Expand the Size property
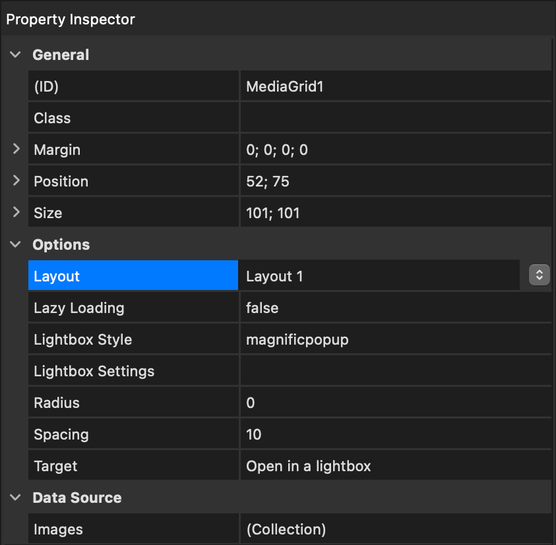The height and width of the screenshot is (545, 556). point(16,212)
